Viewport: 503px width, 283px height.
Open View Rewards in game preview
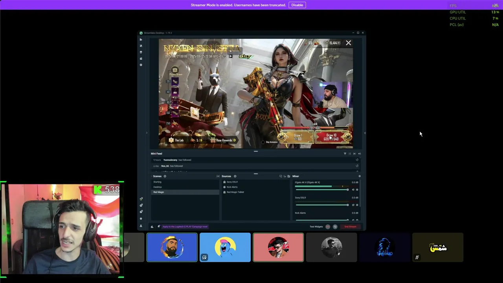(223, 140)
